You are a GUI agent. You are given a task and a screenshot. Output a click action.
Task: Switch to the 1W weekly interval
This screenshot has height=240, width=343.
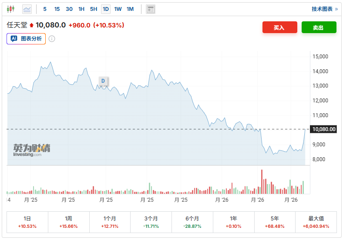pos(118,9)
